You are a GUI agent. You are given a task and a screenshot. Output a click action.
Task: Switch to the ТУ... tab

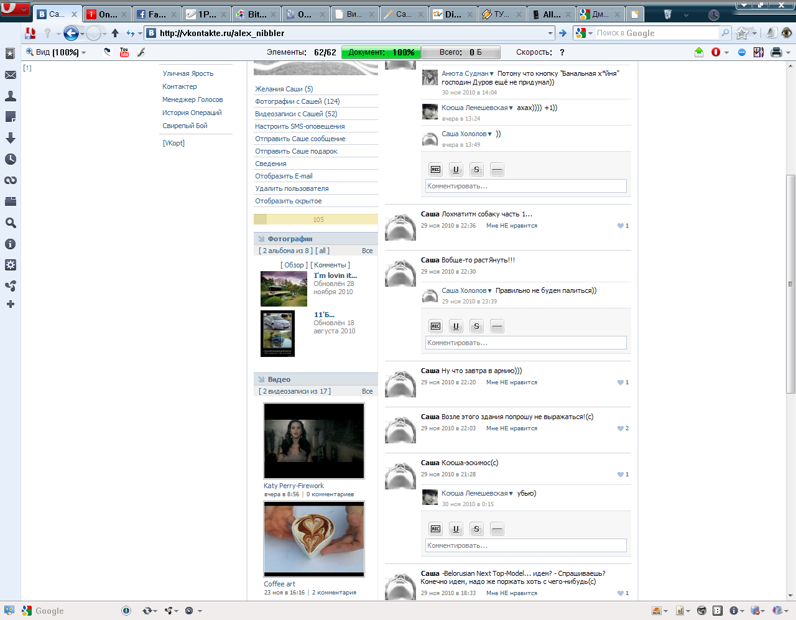(502, 14)
